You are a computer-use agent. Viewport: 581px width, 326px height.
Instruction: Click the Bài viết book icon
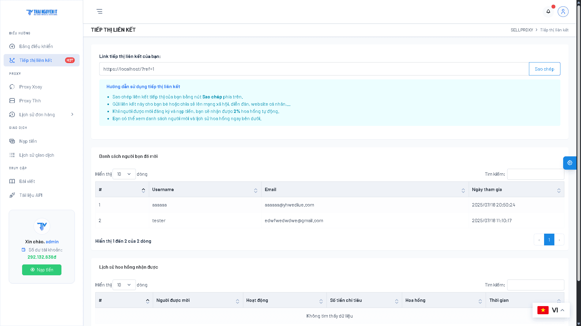click(x=12, y=181)
